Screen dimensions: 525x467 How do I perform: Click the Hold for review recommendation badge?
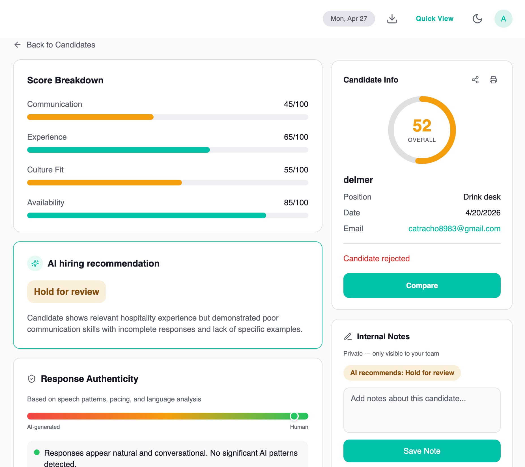click(x=66, y=292)
